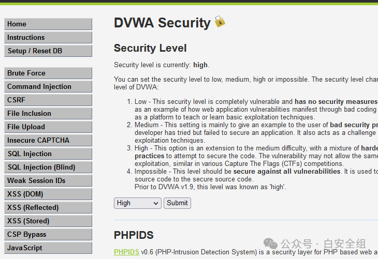This screenshot has width=378, height=259.
Task: Click the padlock icon beside DVWA Security
Action: tap(220, 22)
